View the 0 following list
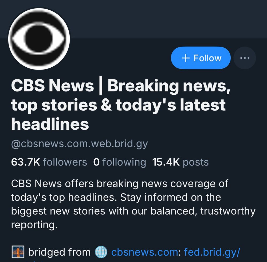Screen dimensions: 267x262 point(120,162)
